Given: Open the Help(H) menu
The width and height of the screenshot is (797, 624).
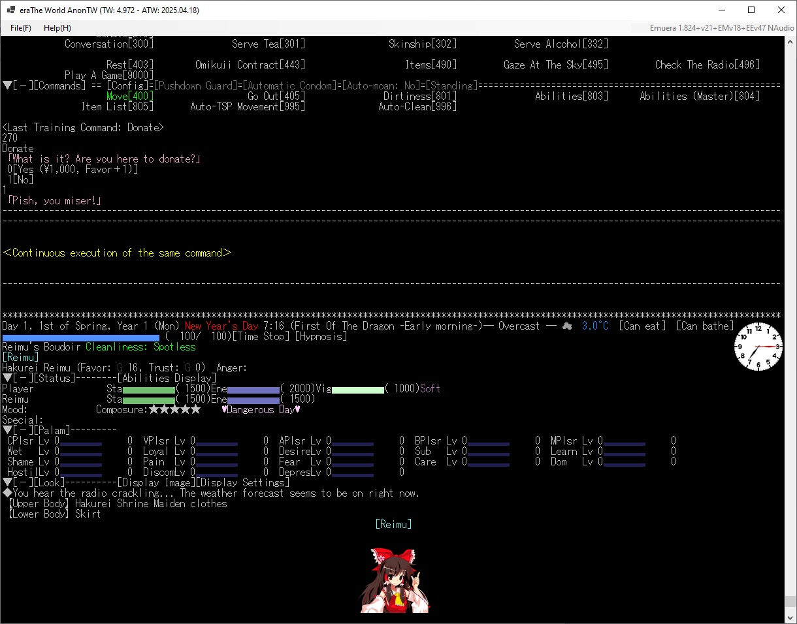Looking at the screenshot, I should click(57, 28).
